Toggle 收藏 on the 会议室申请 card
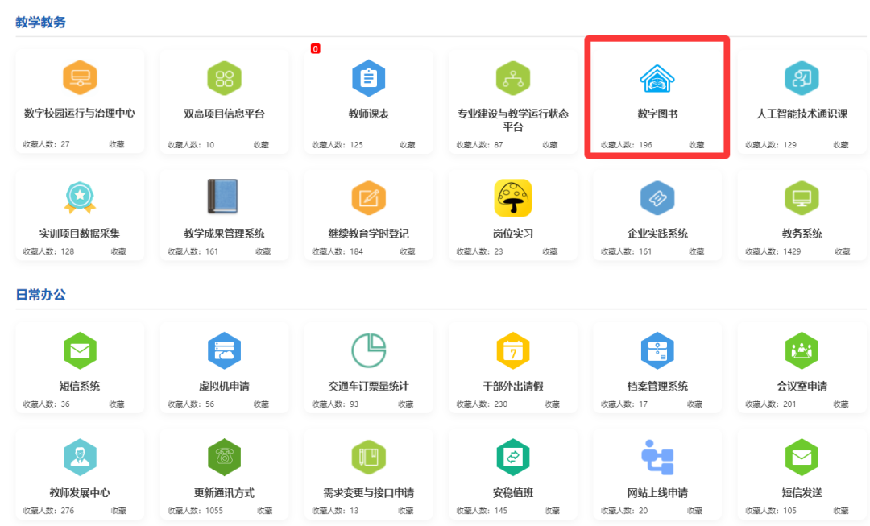 (x=840, y=404)
